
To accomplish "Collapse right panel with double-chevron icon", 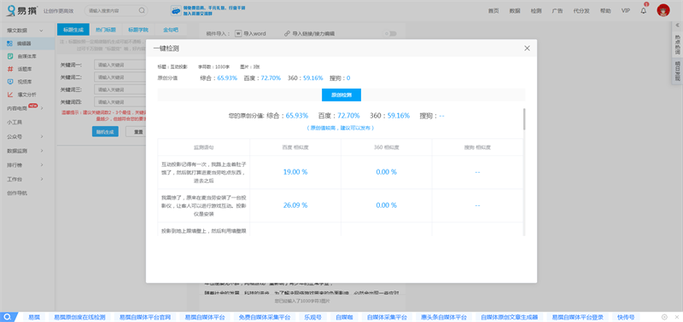I will pyautogui.click(x=677, y=26).
